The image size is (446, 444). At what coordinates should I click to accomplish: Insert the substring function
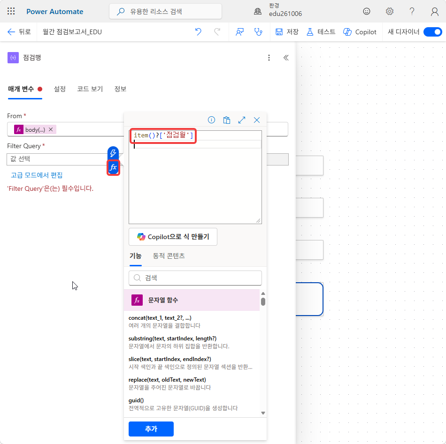192,342
